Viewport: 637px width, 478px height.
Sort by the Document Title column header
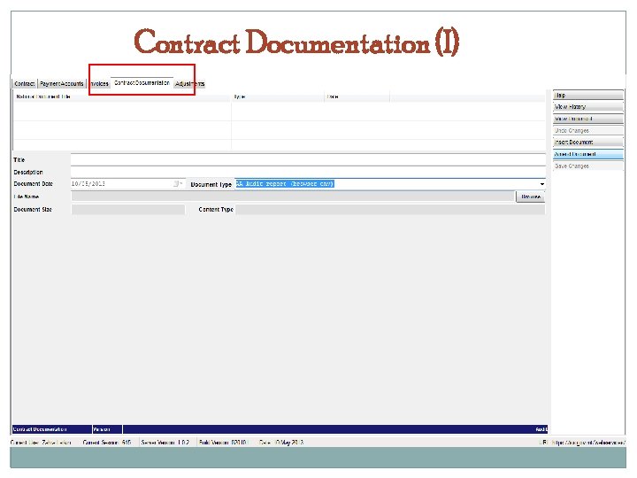coord(122,96)
